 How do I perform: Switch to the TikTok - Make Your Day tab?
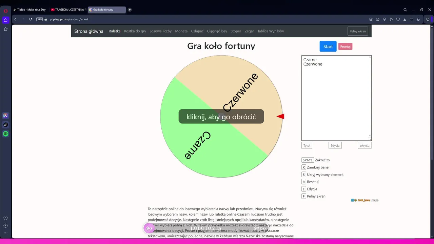click(30, 10)
